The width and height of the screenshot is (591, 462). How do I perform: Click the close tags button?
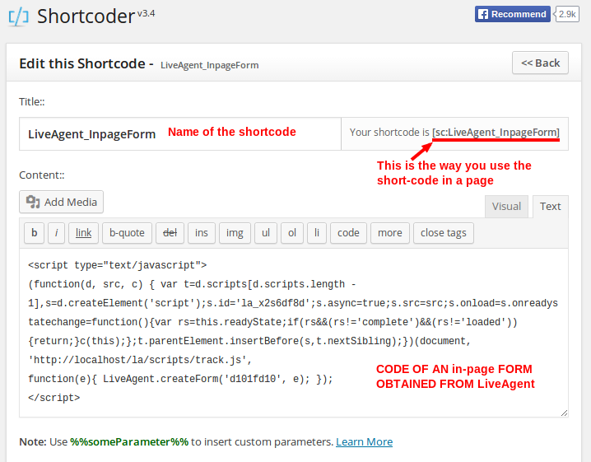pos(443,233)
